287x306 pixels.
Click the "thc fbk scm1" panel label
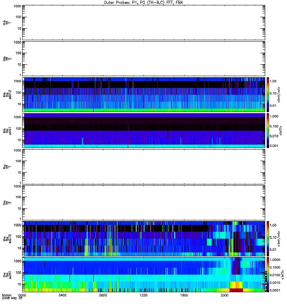7,275
